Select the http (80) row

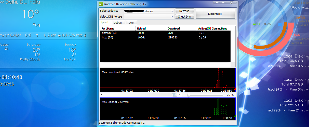[165, 38]
